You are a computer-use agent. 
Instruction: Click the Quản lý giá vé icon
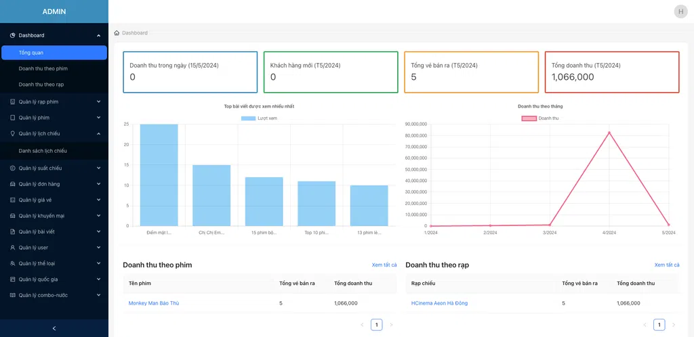pyautogui.click(x=12, y=200)
